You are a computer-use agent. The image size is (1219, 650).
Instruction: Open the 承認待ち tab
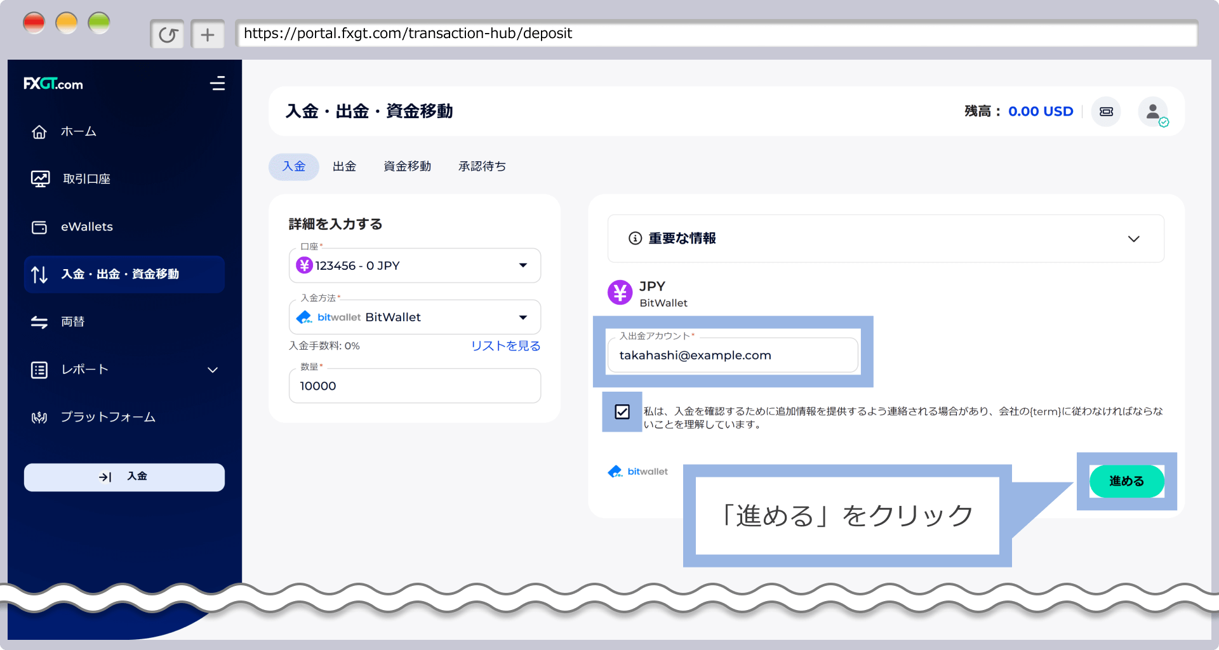click(482, 166)
